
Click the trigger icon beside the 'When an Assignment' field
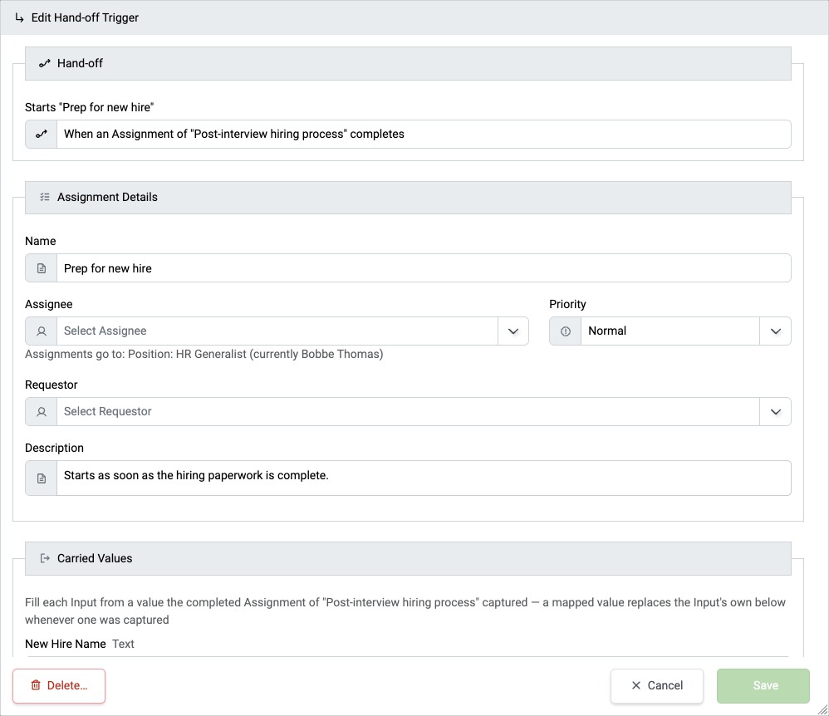click(x=42, y=135)
